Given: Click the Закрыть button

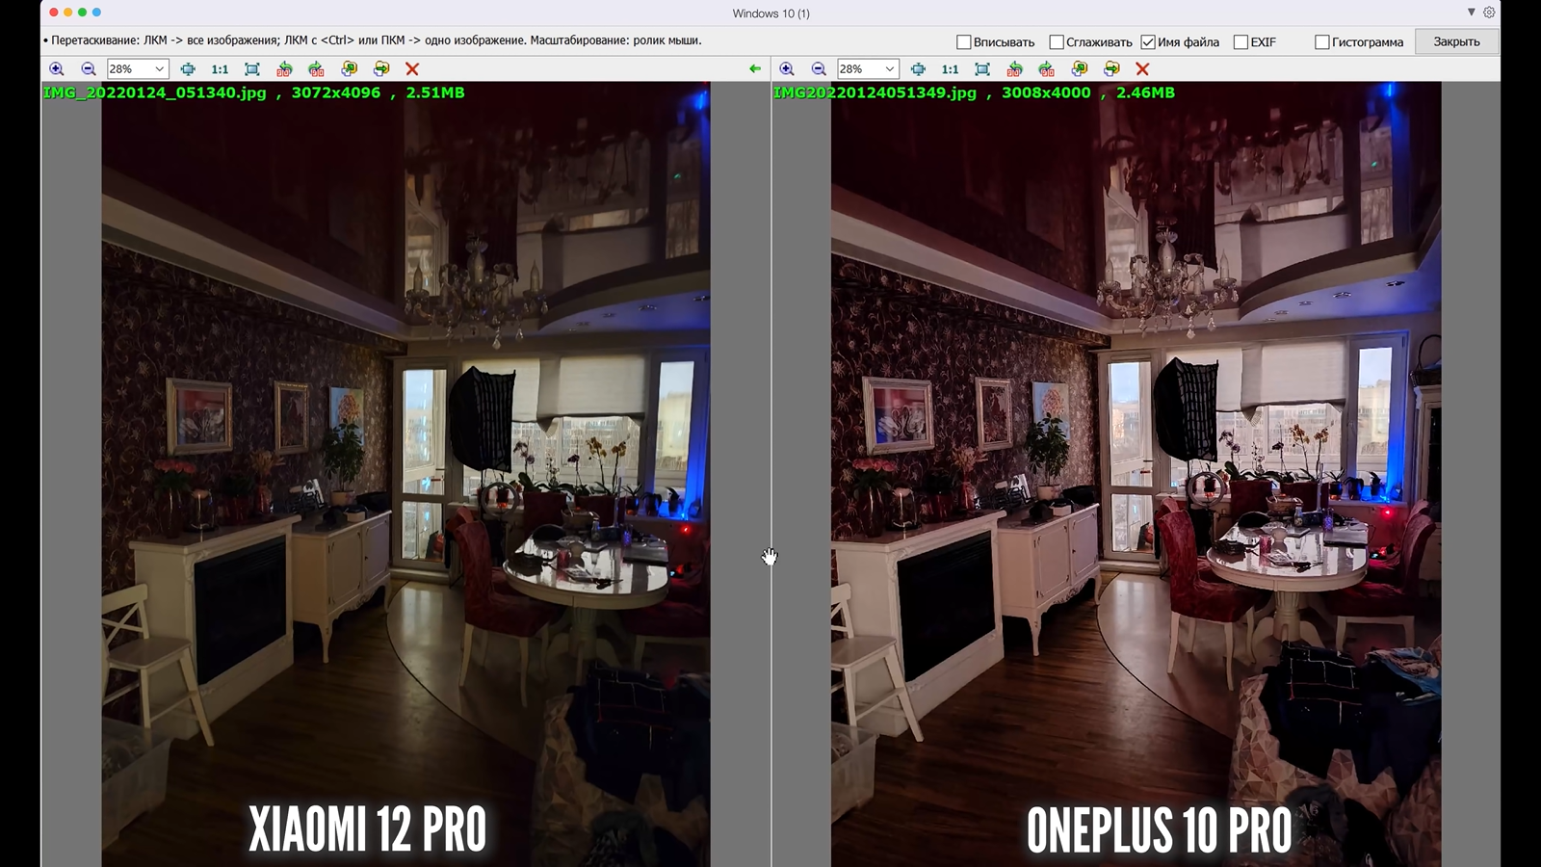Looking at the screenshot, I should click(x=1456, y=41).
